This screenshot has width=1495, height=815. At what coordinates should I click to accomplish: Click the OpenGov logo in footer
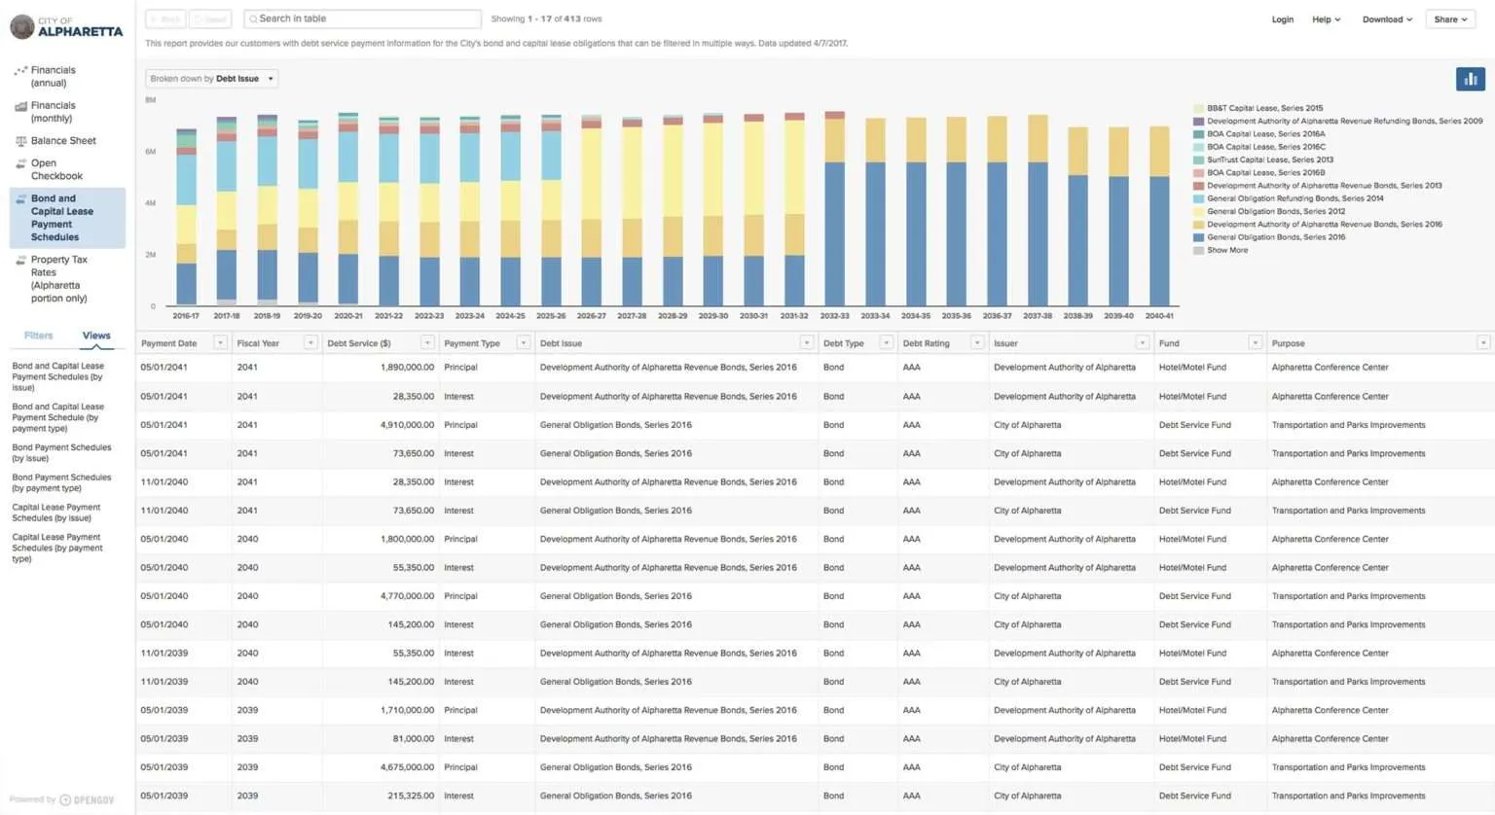(x=87, y=799)
